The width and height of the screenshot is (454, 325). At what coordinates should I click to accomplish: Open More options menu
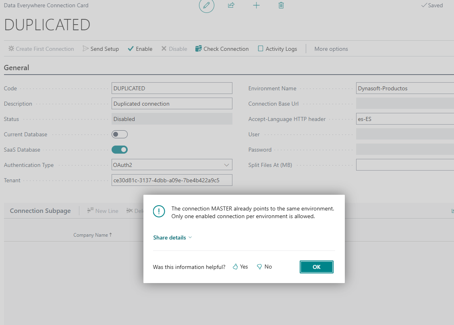coord(331,49)
